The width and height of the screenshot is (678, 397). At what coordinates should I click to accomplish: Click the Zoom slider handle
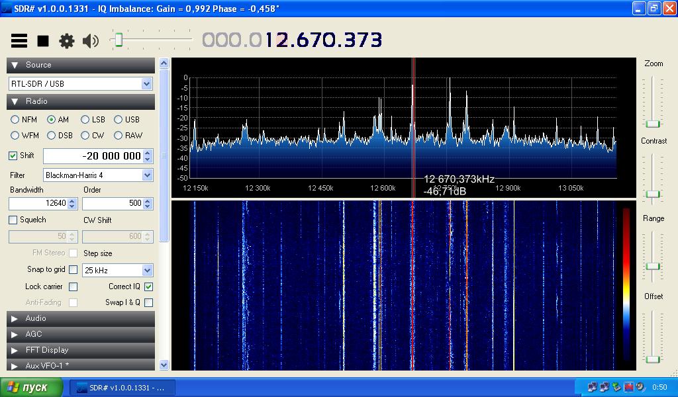click(x=653, y=124)
